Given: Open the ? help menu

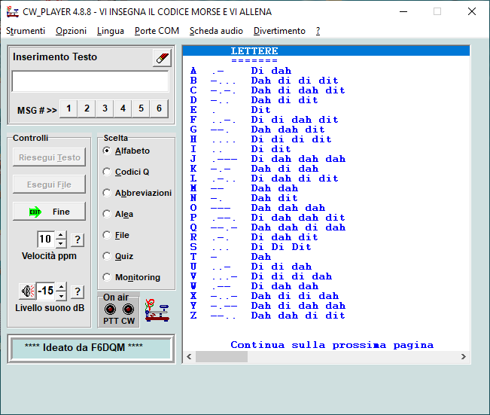Looking at the screenshot, I should [x=318, y=31].
